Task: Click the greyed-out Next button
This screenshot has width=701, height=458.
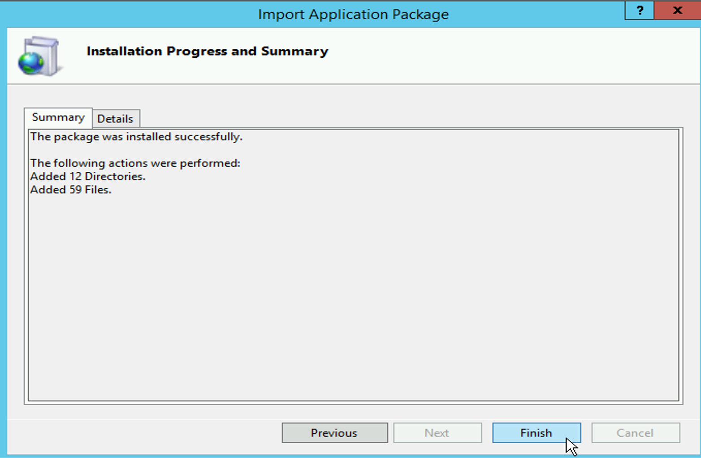Action: click(437, 433)
